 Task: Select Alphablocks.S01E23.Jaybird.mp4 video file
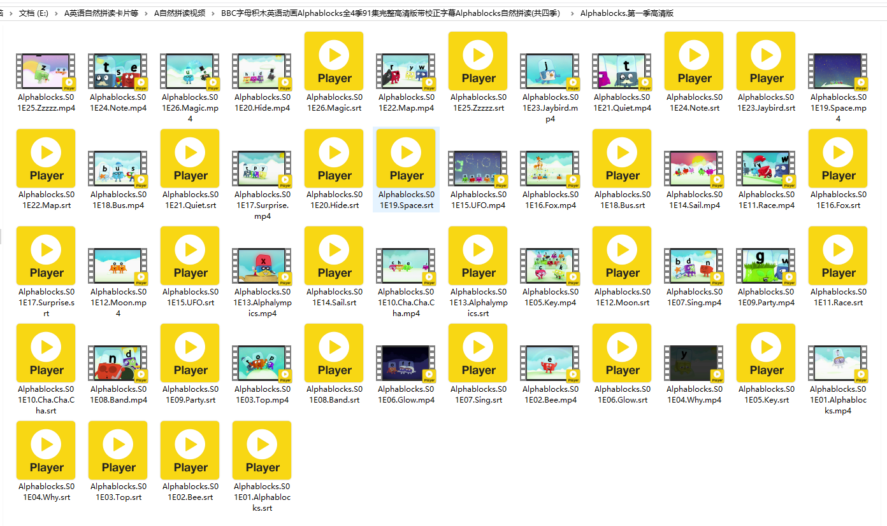(x=550, y=71)
